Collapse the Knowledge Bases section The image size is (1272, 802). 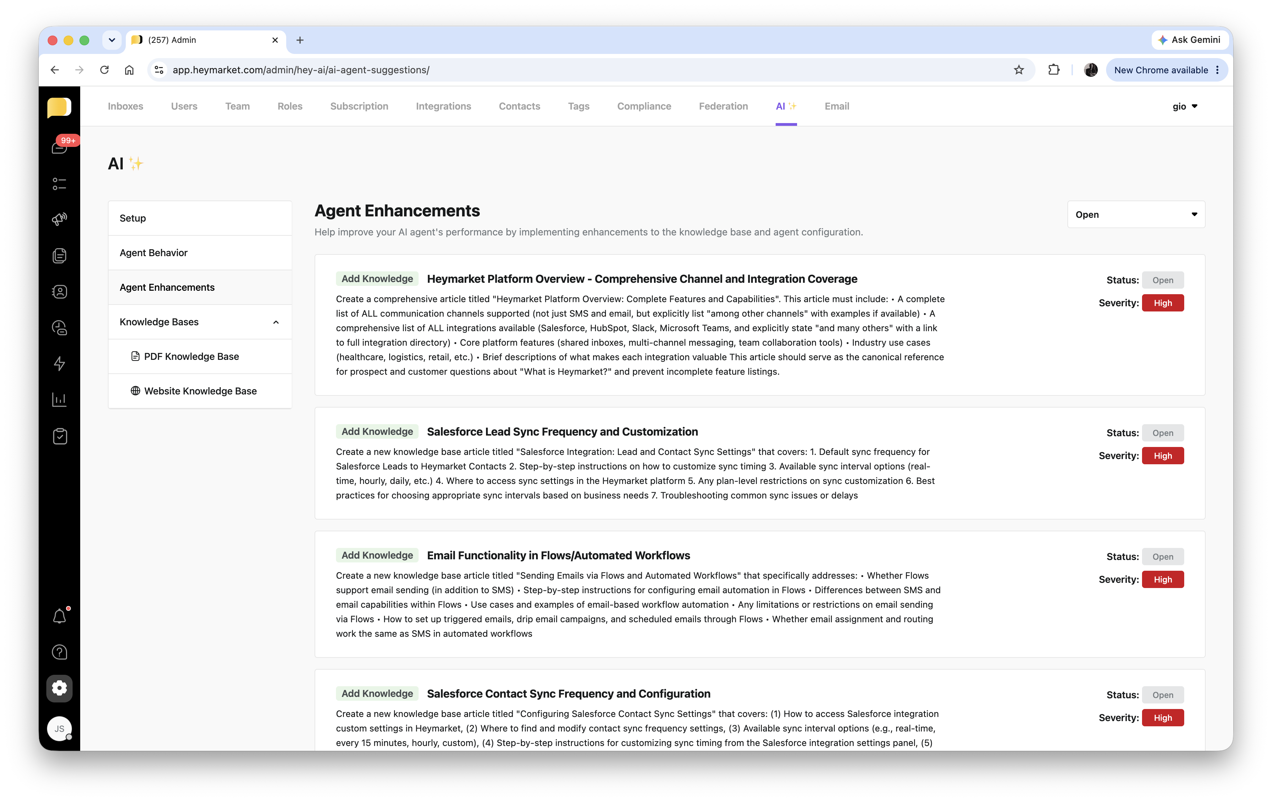coord(276,322)
